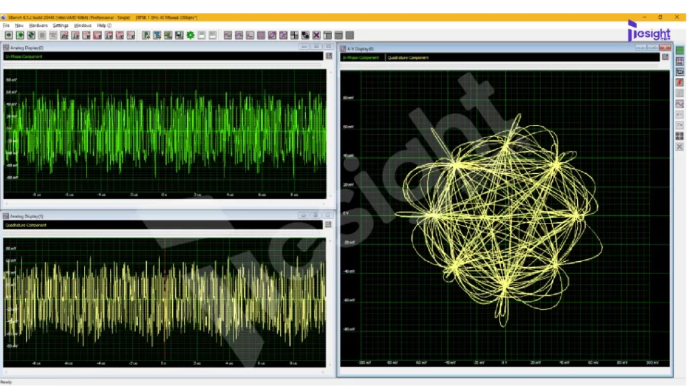Click the corner settings icon in X-Y Display
Image resolution: width=687 pixels, height=386 pixels.
[x=666, y=57]
